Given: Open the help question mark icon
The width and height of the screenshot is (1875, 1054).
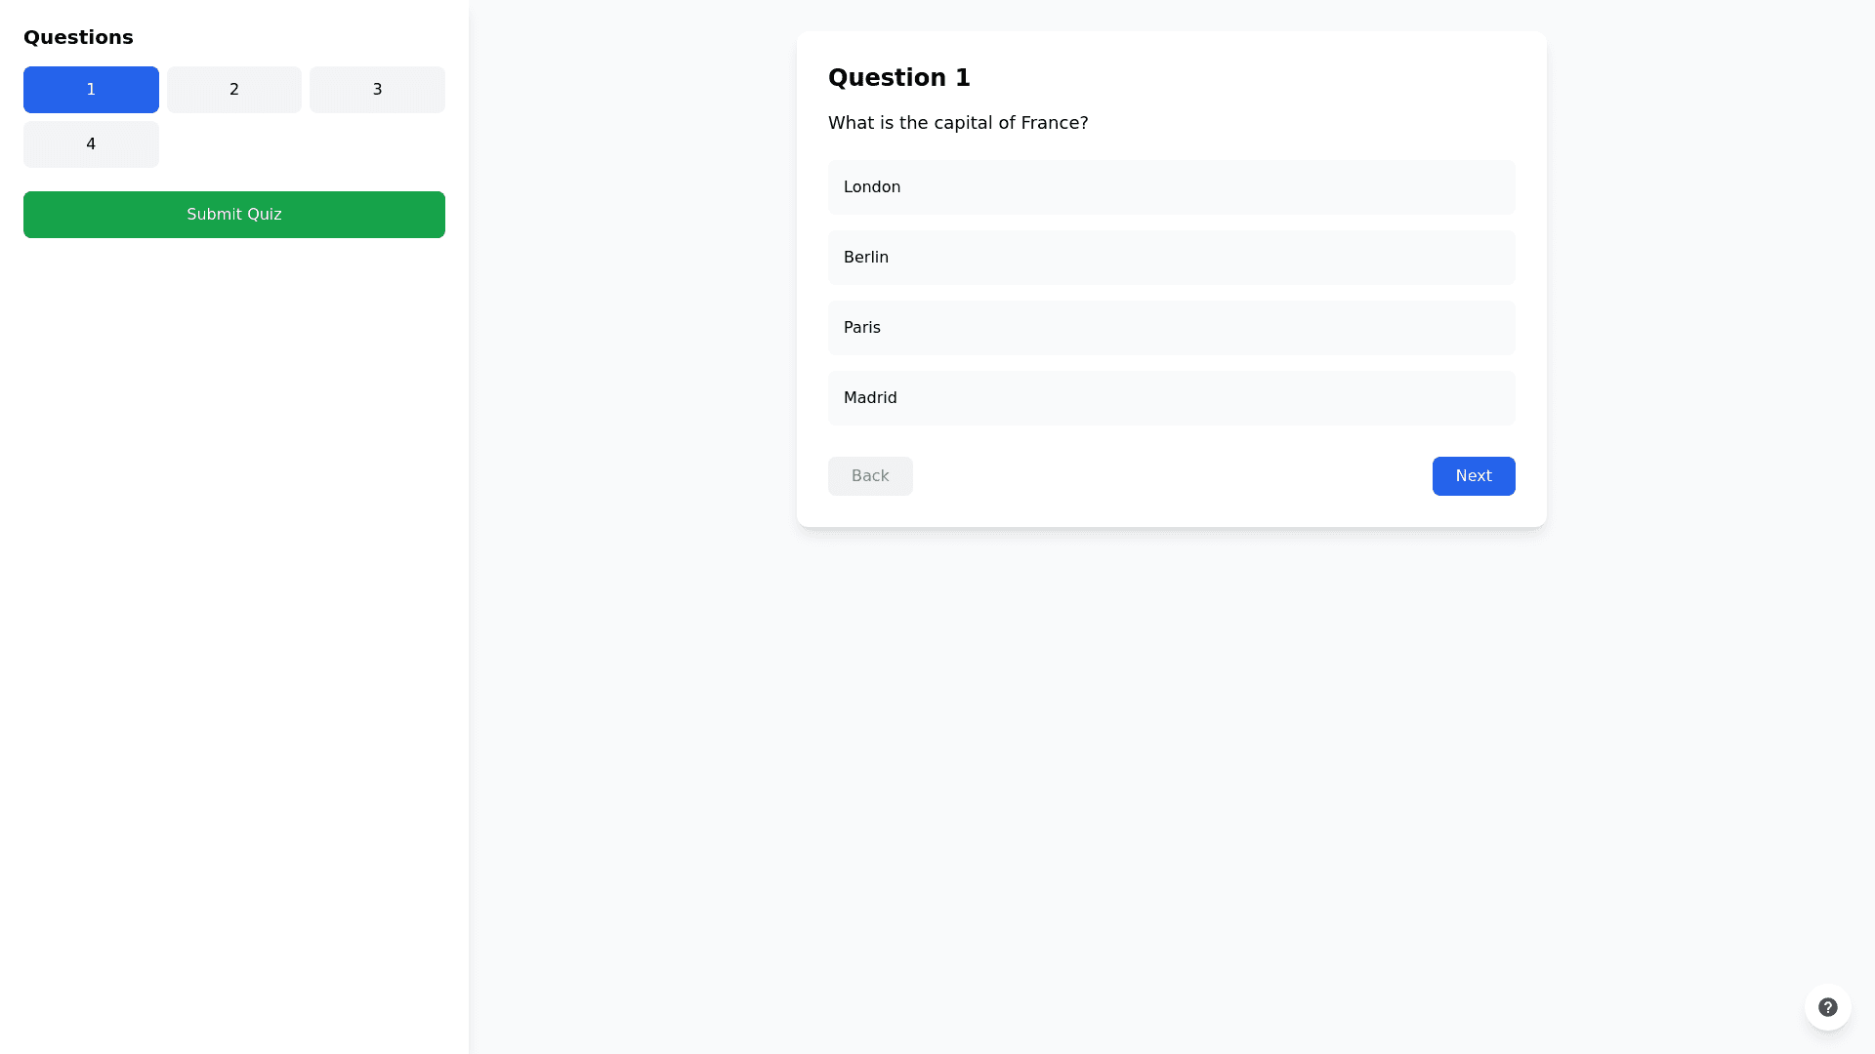Looking at the screenshot, I should coord(1827,1007).
